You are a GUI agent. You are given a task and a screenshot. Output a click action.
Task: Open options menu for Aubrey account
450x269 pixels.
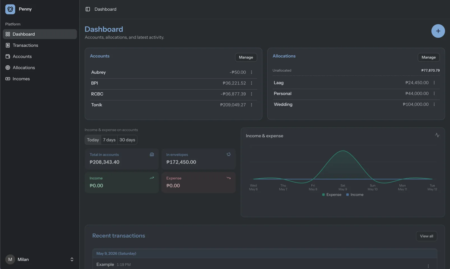pos(251,72)
